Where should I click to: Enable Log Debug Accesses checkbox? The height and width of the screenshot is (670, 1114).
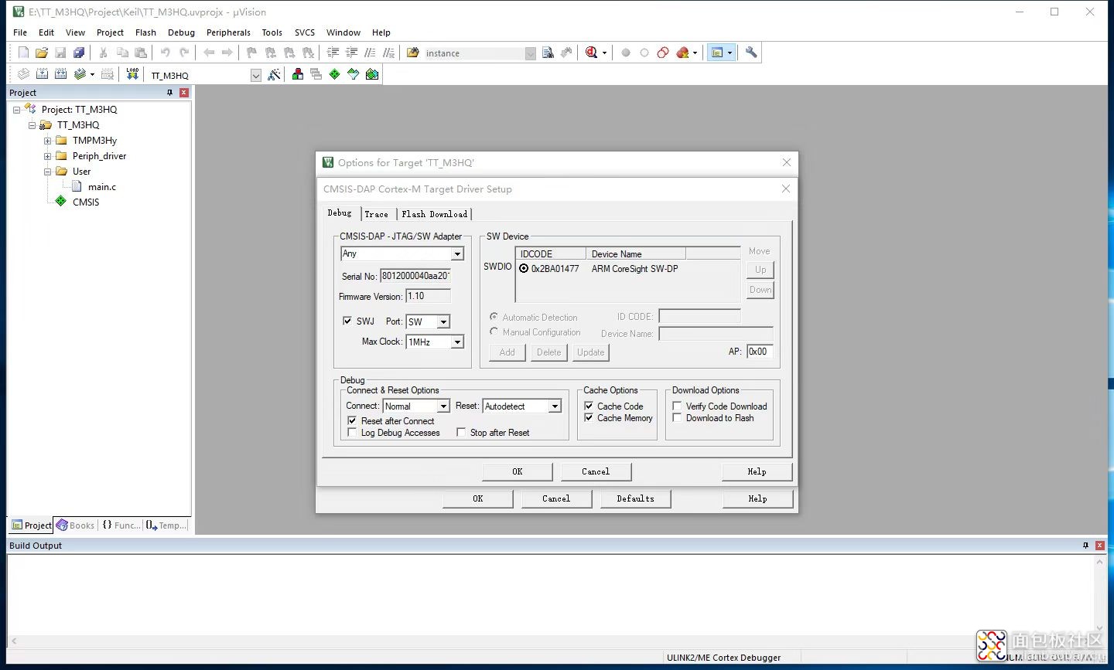click(352, 433)
